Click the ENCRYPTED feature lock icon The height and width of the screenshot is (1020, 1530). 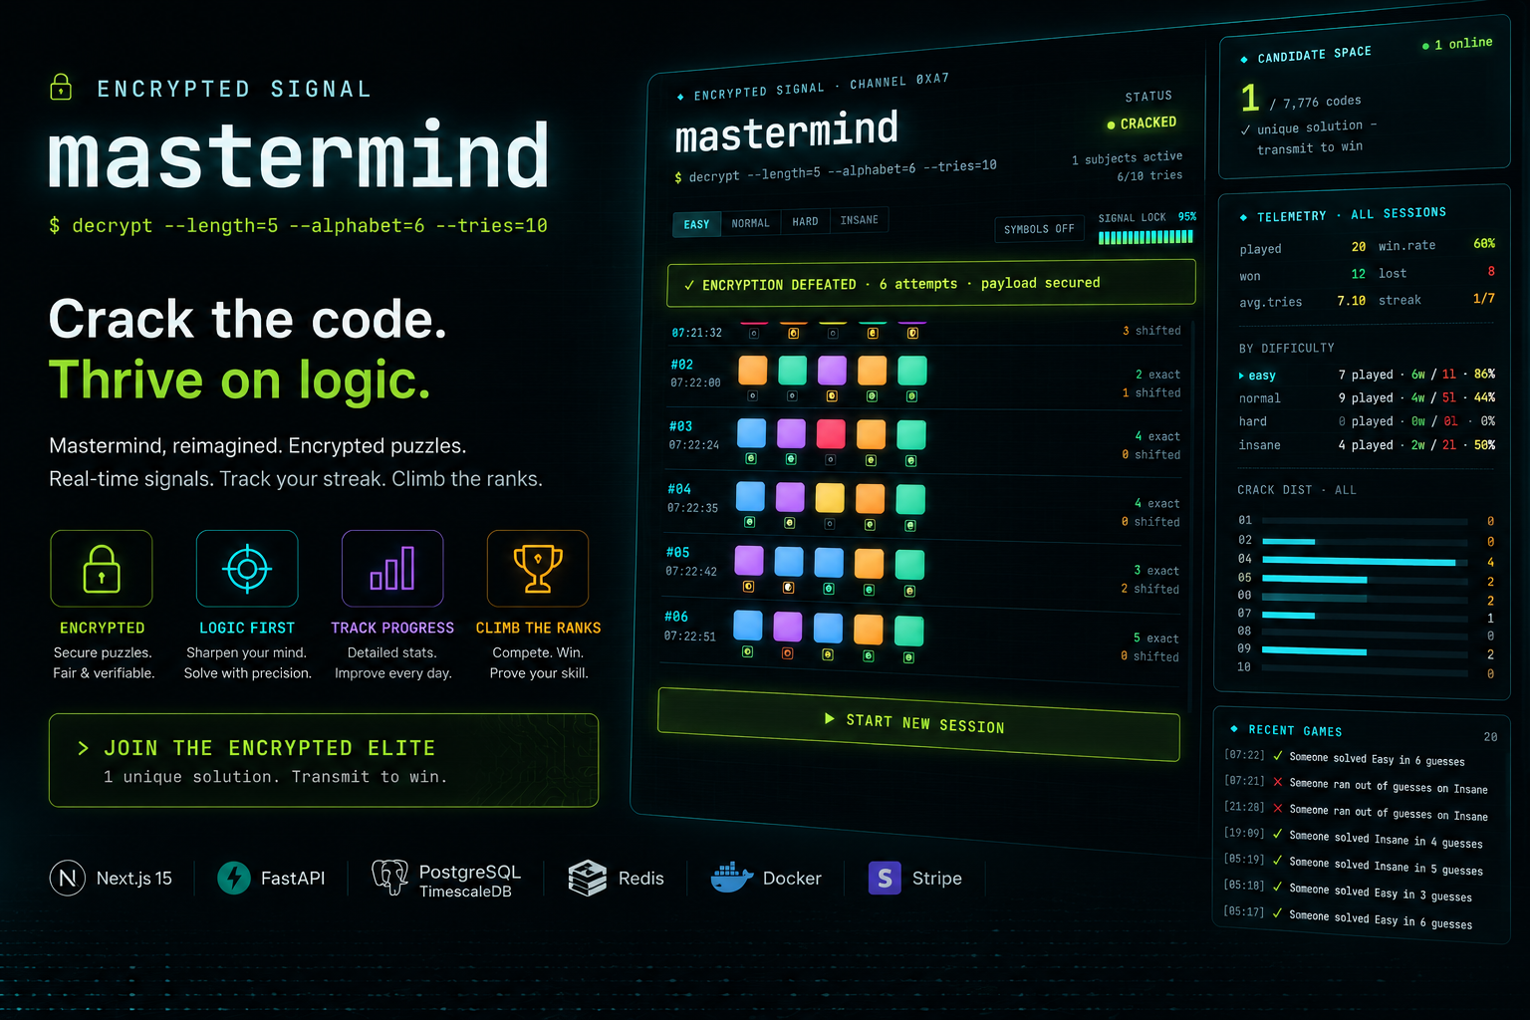pyautogui.click(x=102, y=569)
